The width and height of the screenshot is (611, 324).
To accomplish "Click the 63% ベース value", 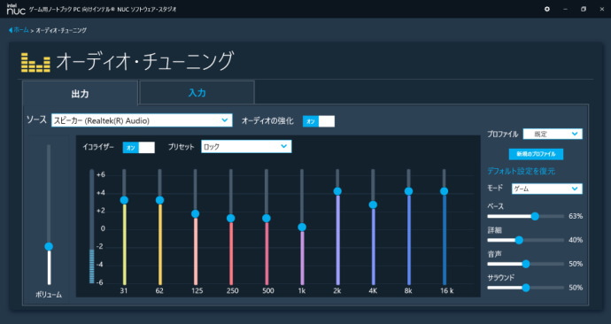I will tap(576, 216).
